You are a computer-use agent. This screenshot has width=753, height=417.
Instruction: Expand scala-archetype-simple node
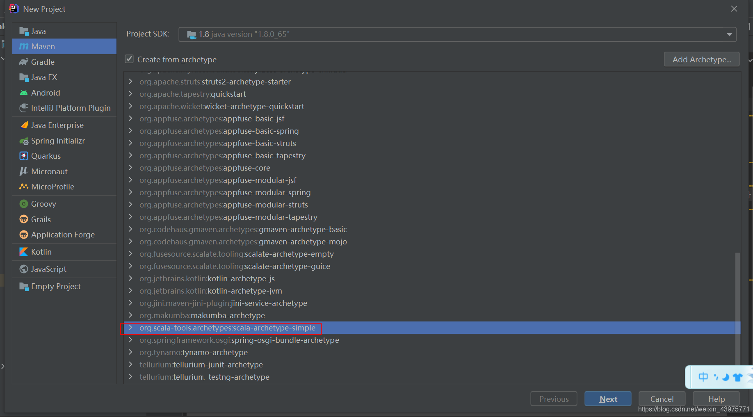[130, 328]
